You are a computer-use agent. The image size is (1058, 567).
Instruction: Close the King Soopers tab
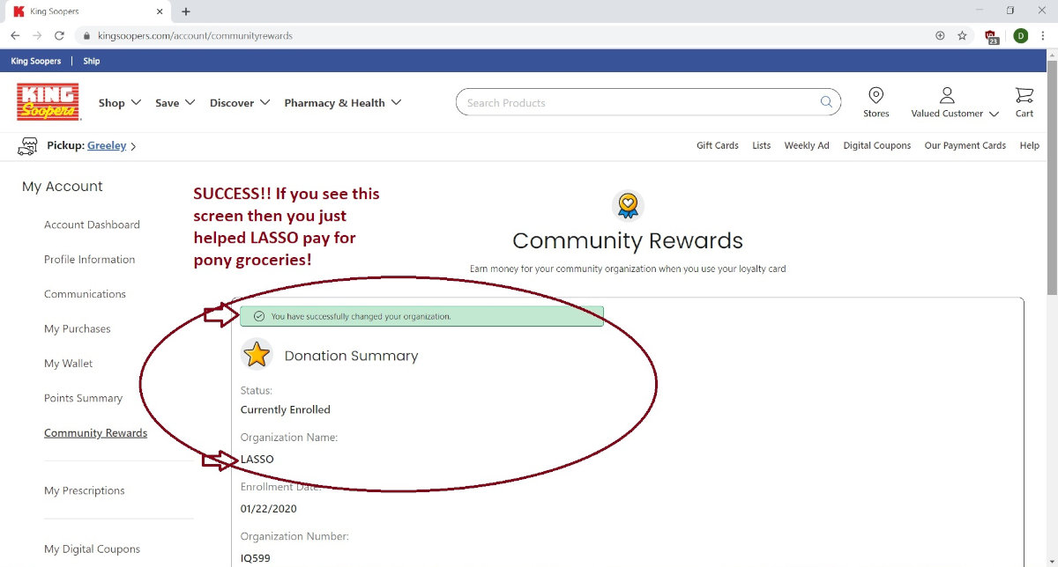click(160, 11)
